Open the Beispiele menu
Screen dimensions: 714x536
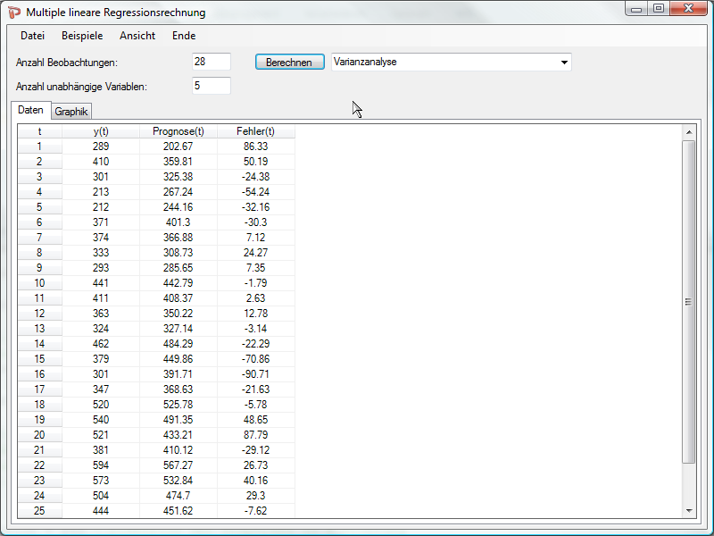81,36
